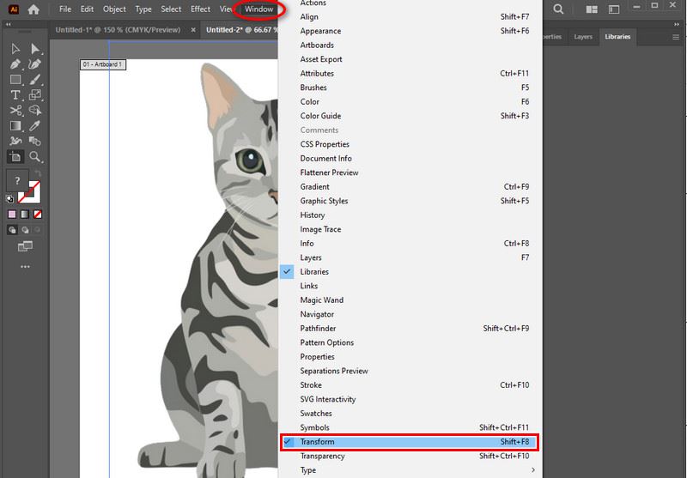The height and width of the screenshot is (478, 687).
Task: Select the Type tool
Action: pyautogui.click(x=15, y=94)
